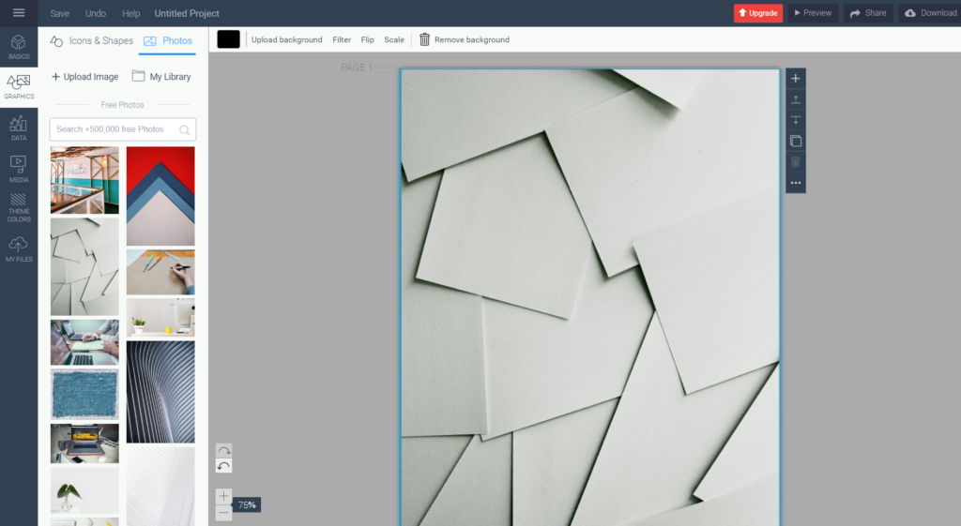Select the teal office interior photo
The height and width of the screenshot is (526, 961).
(x=84, y=180)
